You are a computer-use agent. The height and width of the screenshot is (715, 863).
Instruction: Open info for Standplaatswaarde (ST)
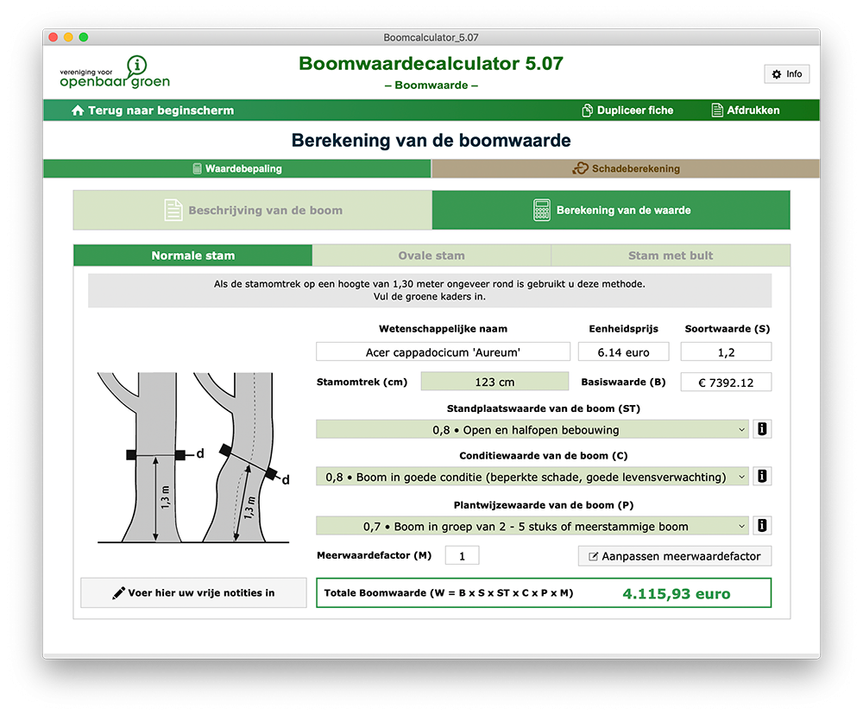coord(762,429)
